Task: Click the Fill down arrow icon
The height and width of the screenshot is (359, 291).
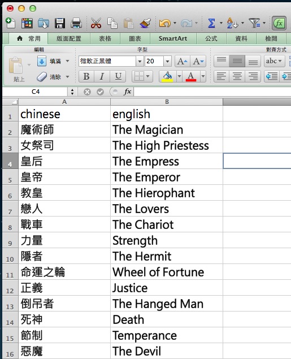Action: 42,61
